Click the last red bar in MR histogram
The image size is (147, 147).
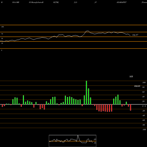pyautogui.click(x=131, y=107)
